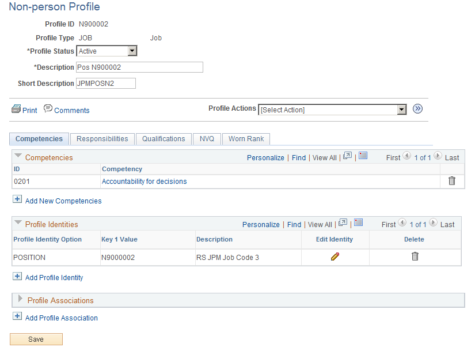Click the plus icon for Add Profile Association
475x347 pixels.
17,316
